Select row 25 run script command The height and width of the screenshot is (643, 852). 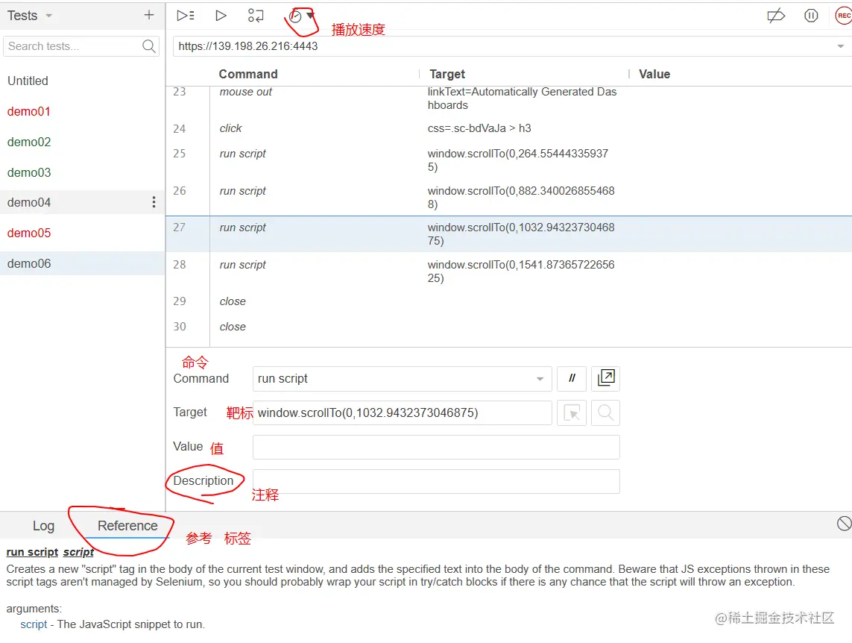(x=508, y=160)
